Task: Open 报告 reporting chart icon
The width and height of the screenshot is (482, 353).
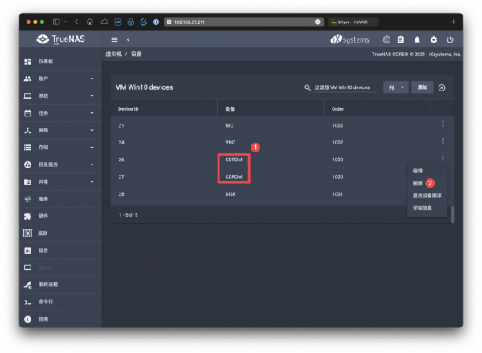Action: click(x=27, y=250)
